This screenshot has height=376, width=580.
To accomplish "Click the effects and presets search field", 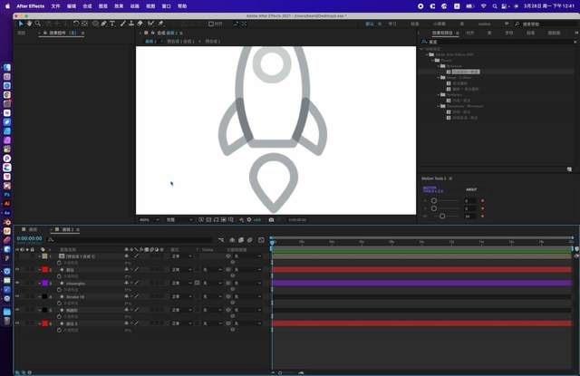I will tap(498, 42).
